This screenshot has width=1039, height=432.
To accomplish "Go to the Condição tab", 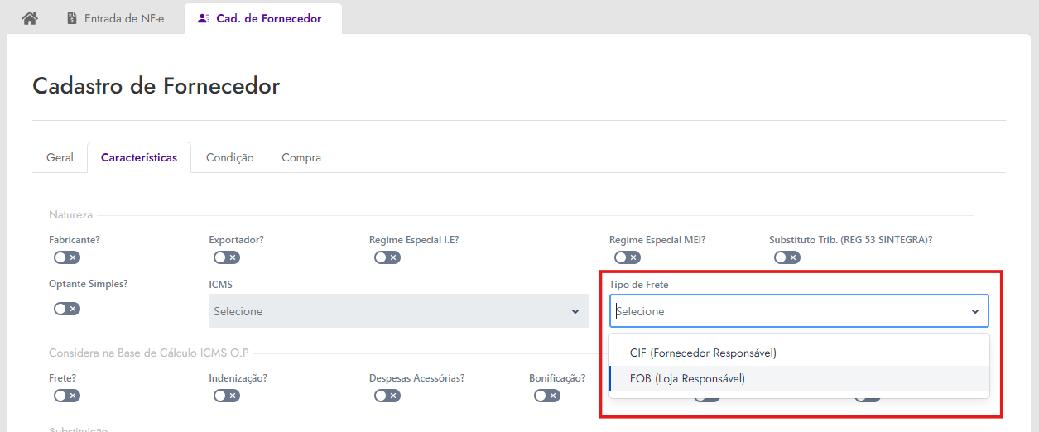I will tap(229, 157).
